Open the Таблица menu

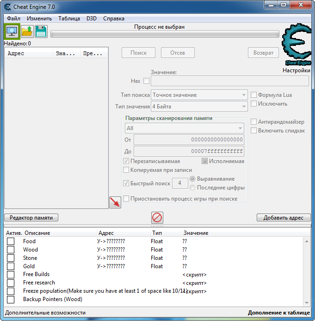coord(69,19)
